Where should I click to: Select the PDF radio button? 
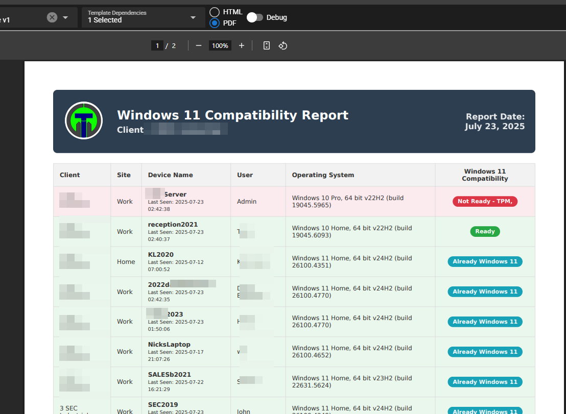[215, 23]
